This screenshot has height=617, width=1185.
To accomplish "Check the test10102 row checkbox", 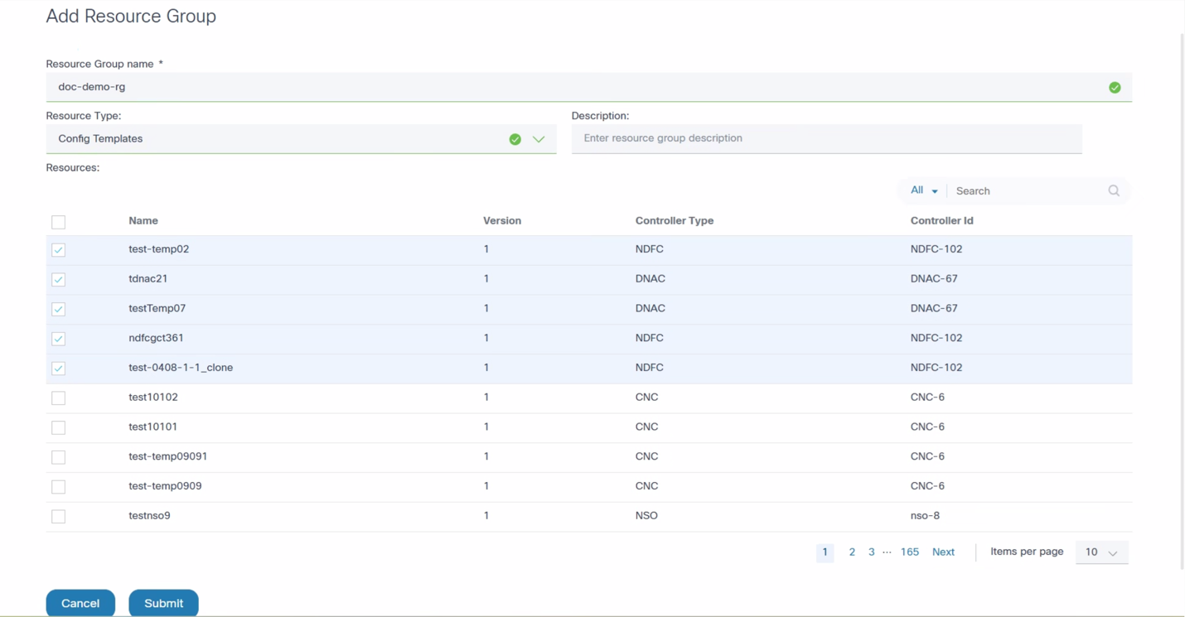I will pyautogui.click(x=58, y=398).
